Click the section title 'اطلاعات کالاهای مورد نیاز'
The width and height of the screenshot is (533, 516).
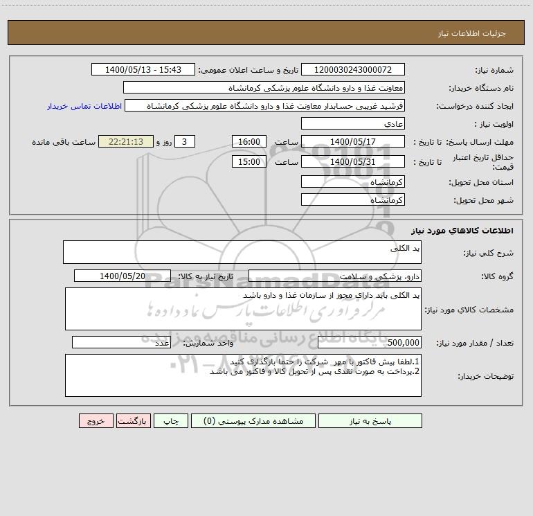tap(462, 231)
